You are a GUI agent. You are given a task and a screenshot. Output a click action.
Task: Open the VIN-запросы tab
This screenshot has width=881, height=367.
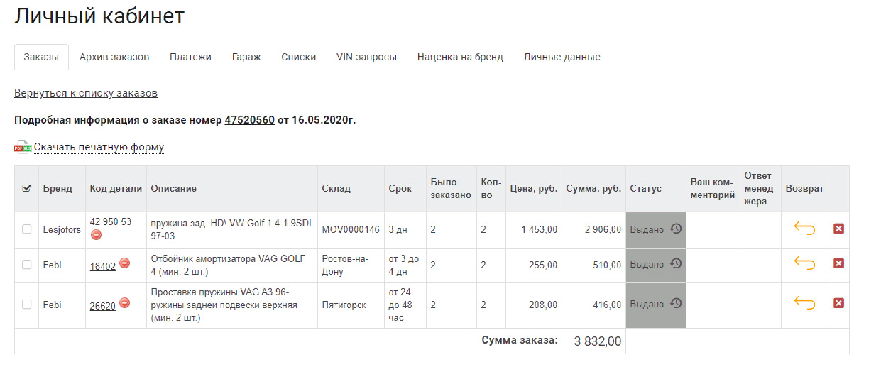366,57
